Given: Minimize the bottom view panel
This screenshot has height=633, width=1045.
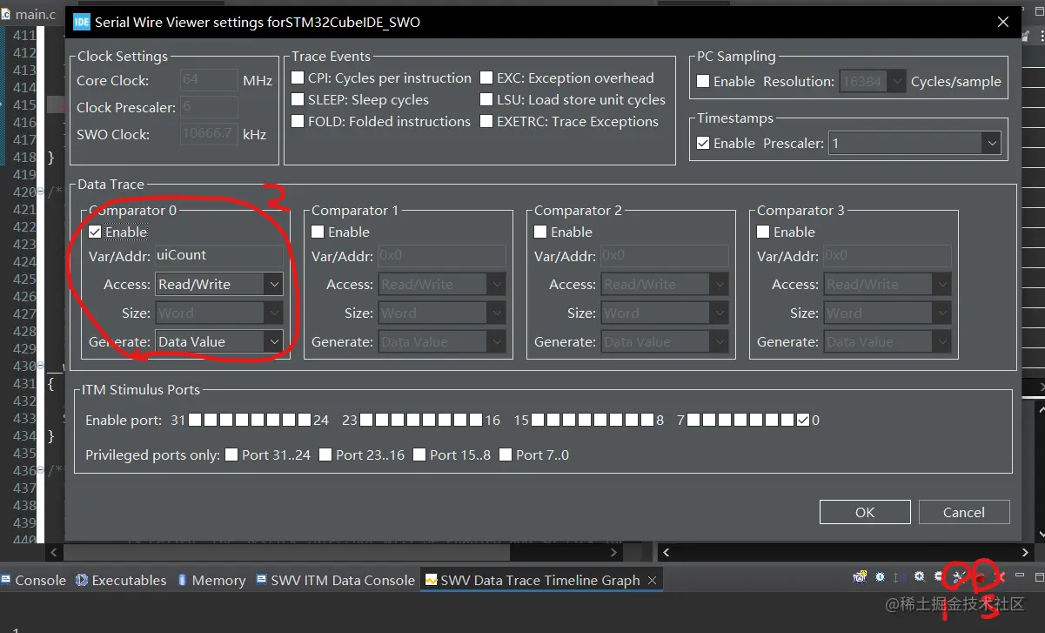Looking at the screenshot, I should coord(1019,575).
